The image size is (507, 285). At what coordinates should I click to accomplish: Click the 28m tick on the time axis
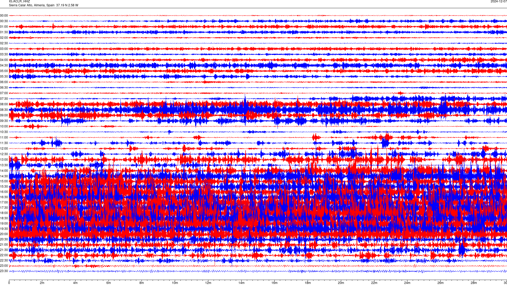(474, 283)
